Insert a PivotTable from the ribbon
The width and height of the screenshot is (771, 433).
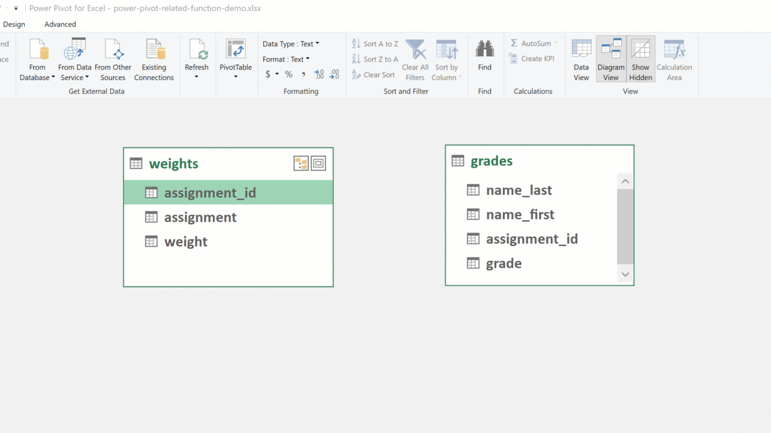pyautogui.click(x=236, y=51)
